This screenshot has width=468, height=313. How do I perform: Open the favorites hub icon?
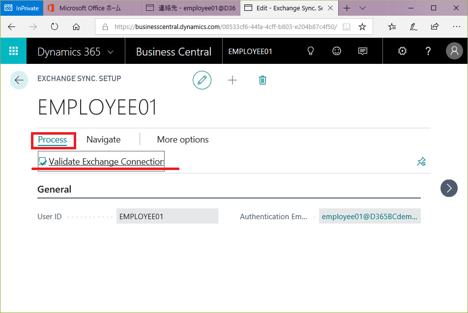pos(392,27)
